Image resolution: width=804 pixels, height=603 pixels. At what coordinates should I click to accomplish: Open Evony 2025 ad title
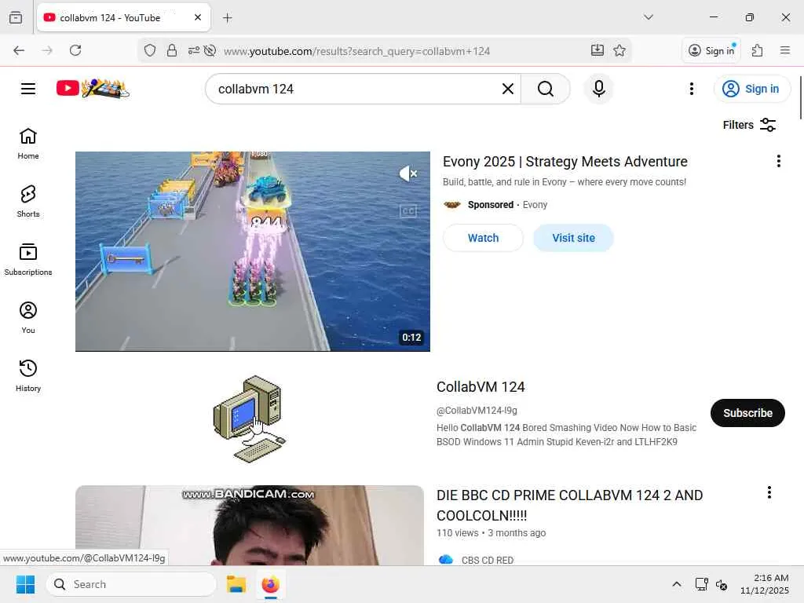tap(565, 162)
